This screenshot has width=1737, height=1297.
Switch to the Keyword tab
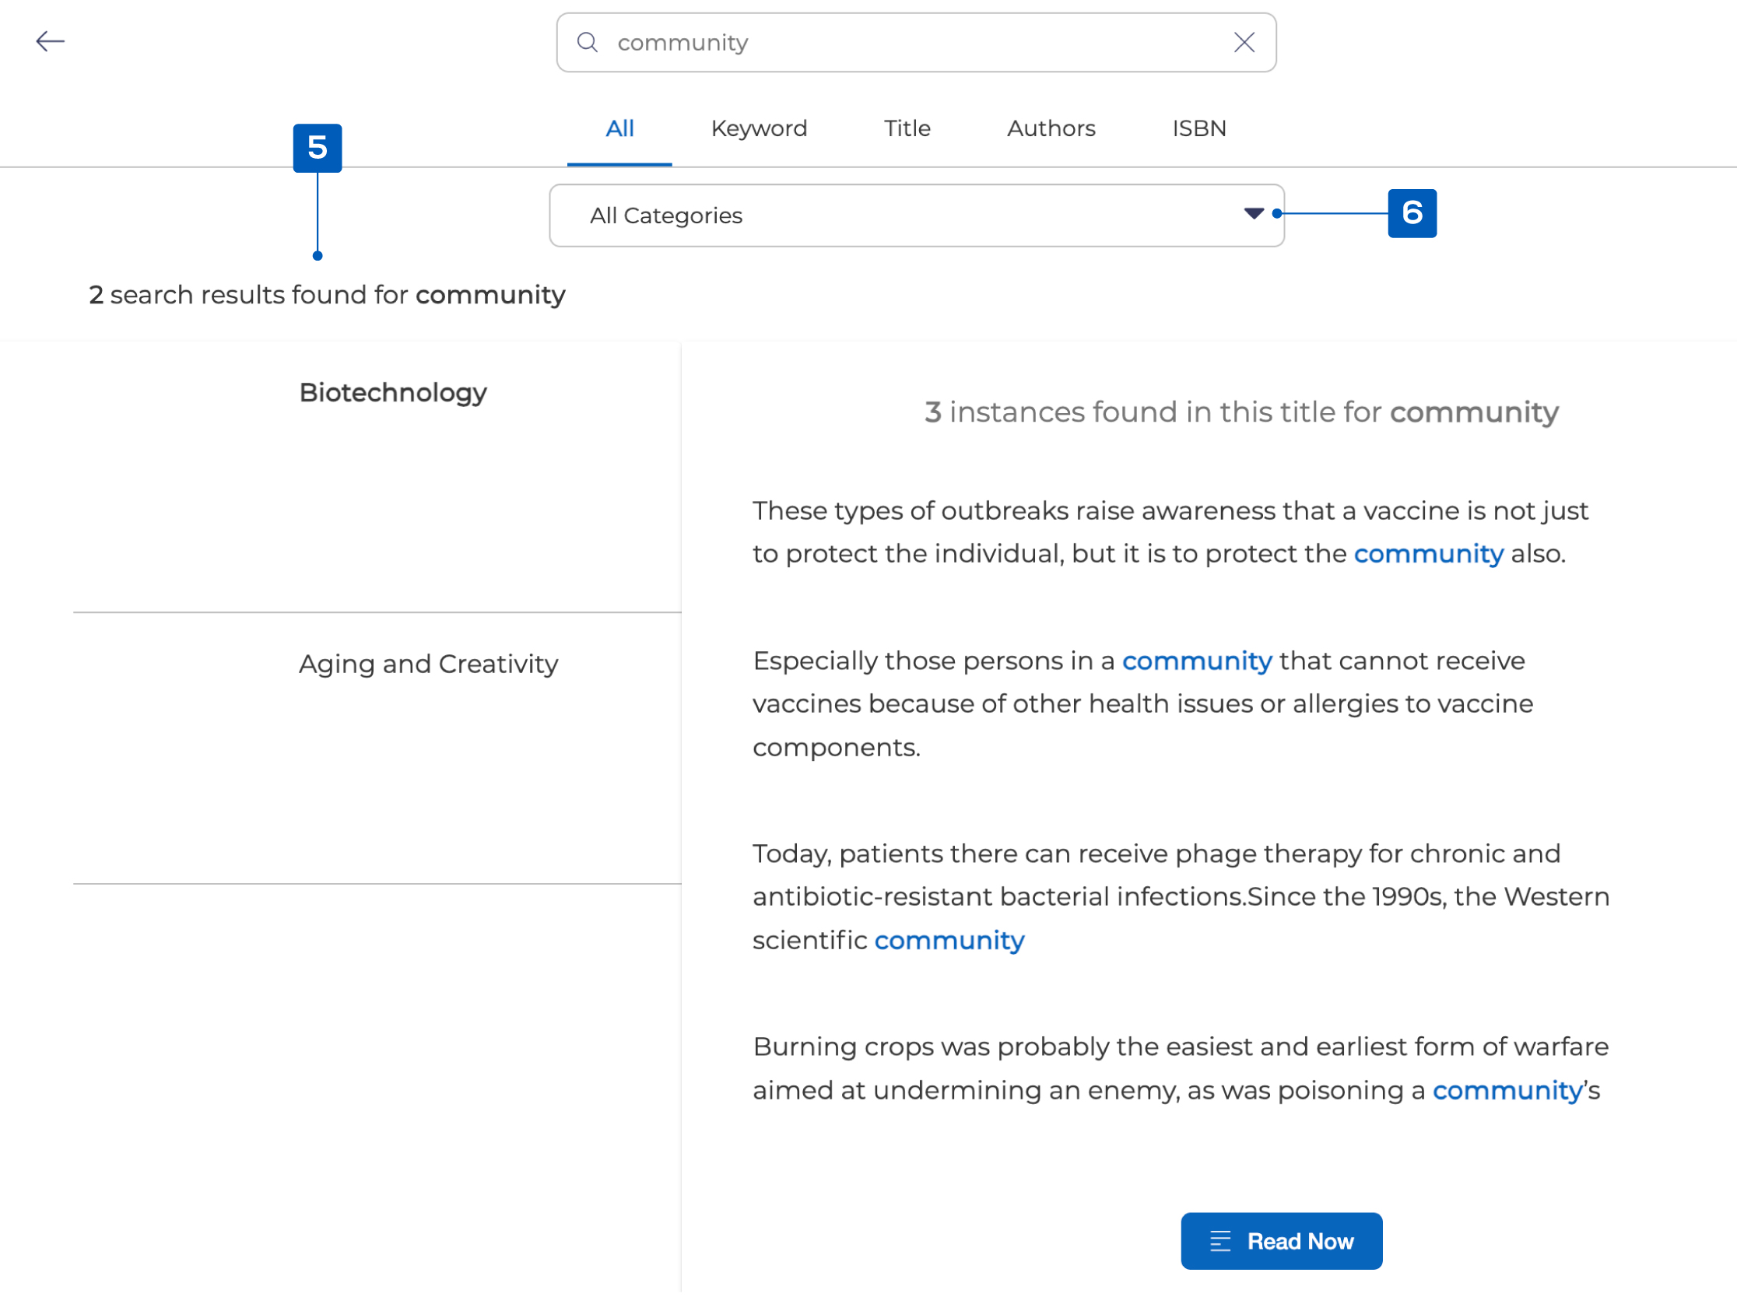(759, 128)
